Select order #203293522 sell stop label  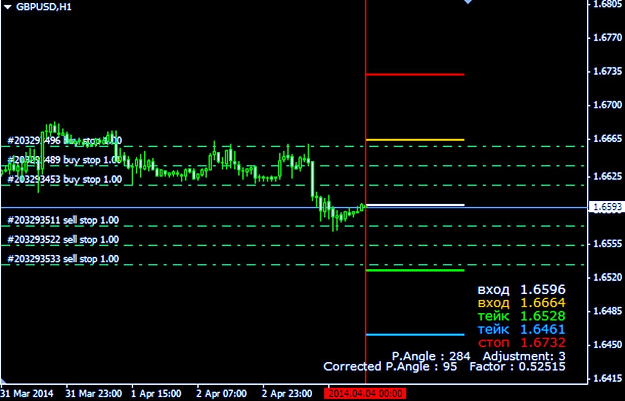pos(63,239)
